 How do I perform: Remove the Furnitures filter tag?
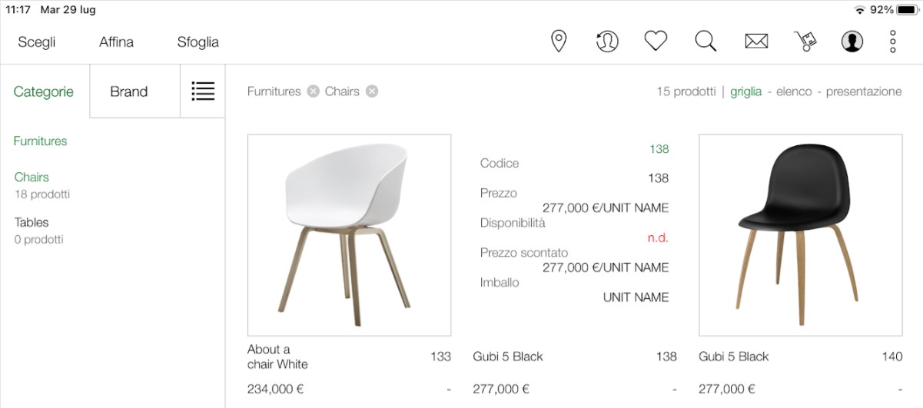tap(313, 91)
